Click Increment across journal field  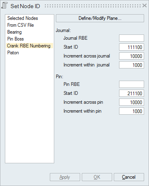(x=132, y=56)
